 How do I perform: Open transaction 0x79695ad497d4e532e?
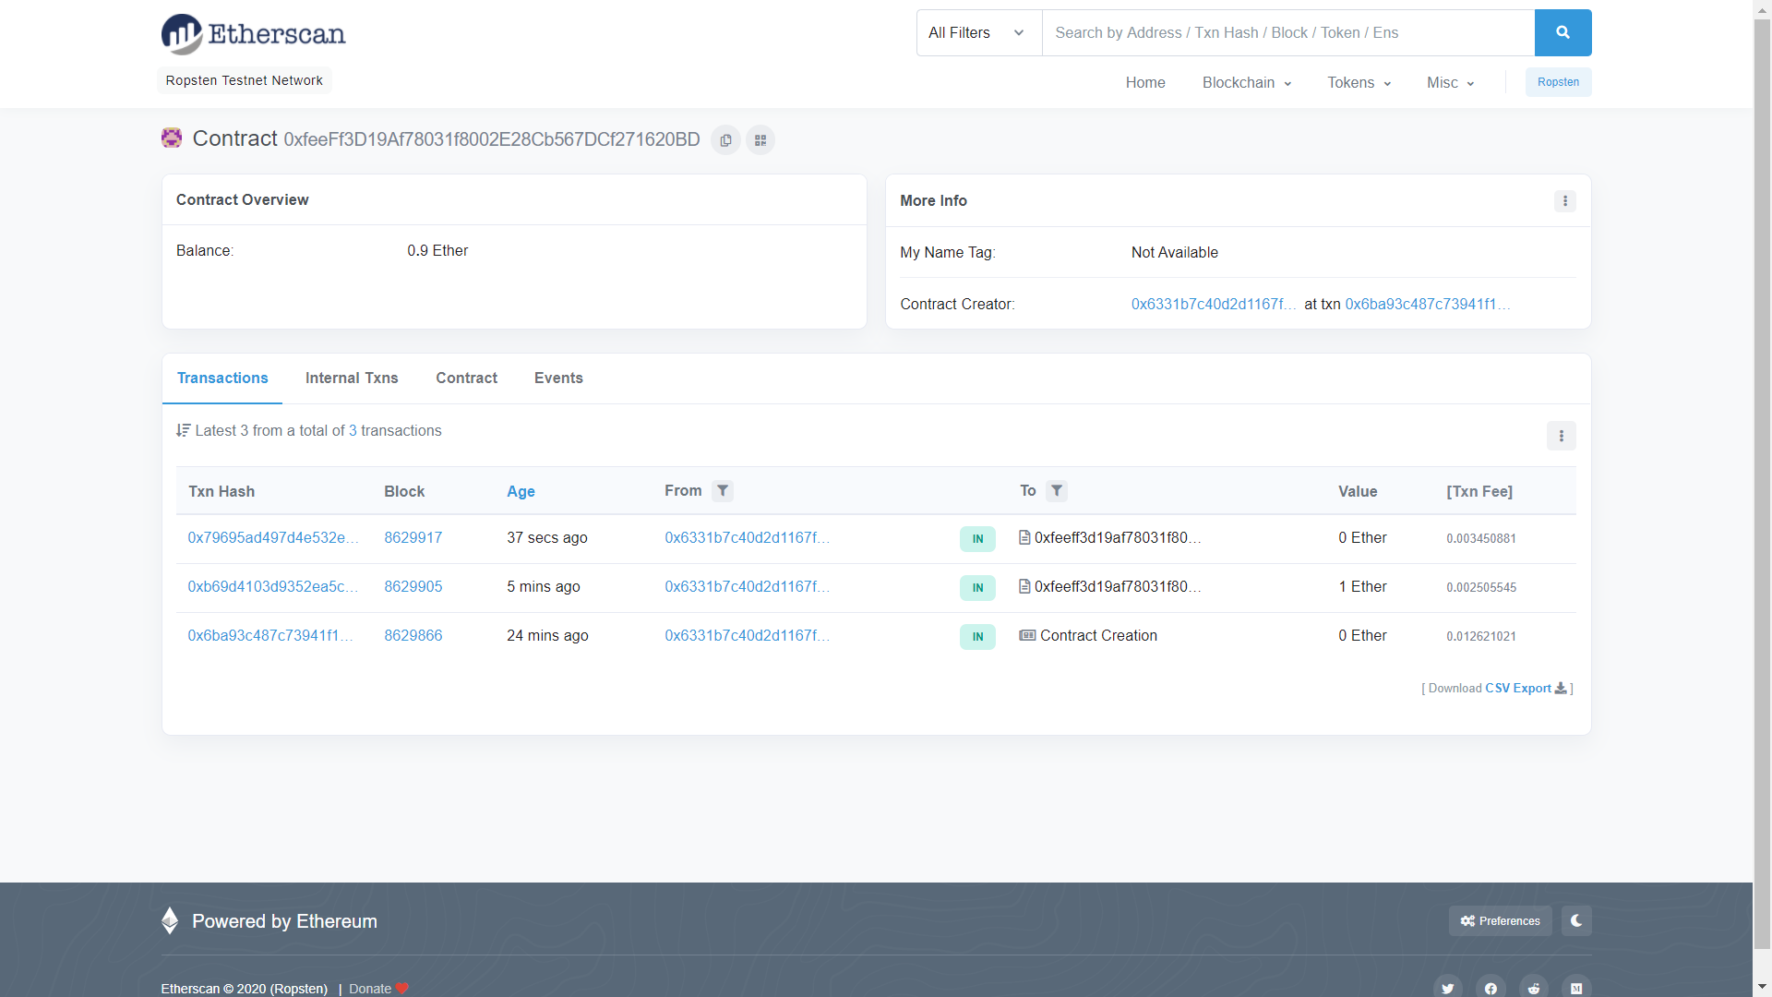point(273,537)
